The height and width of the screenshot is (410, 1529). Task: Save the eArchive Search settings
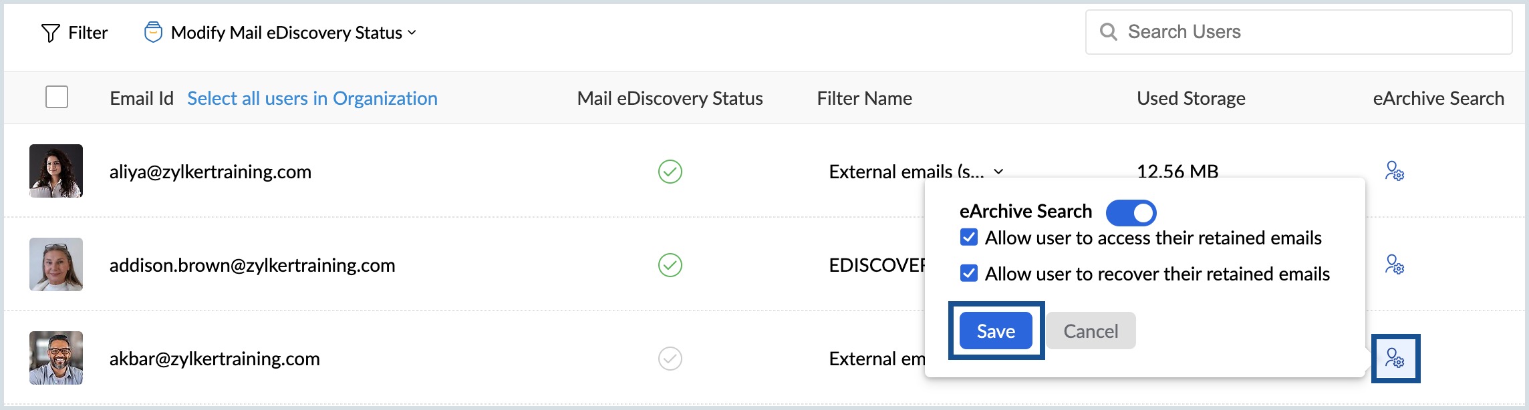click(x=995, y=331)
